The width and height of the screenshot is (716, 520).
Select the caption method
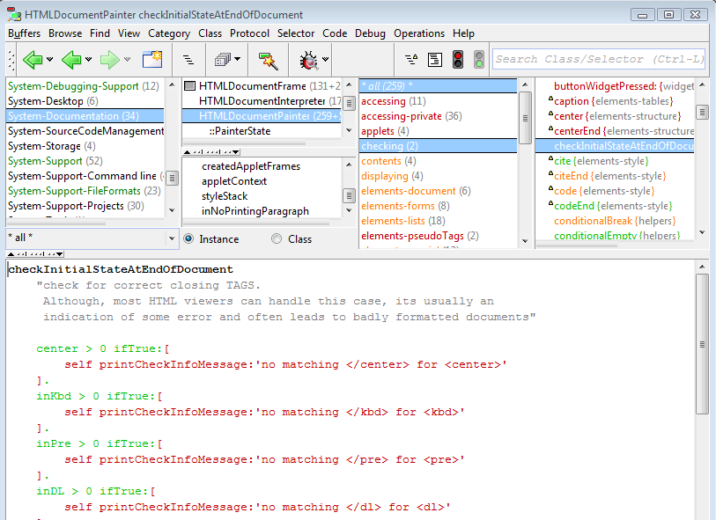coord(615,101)
